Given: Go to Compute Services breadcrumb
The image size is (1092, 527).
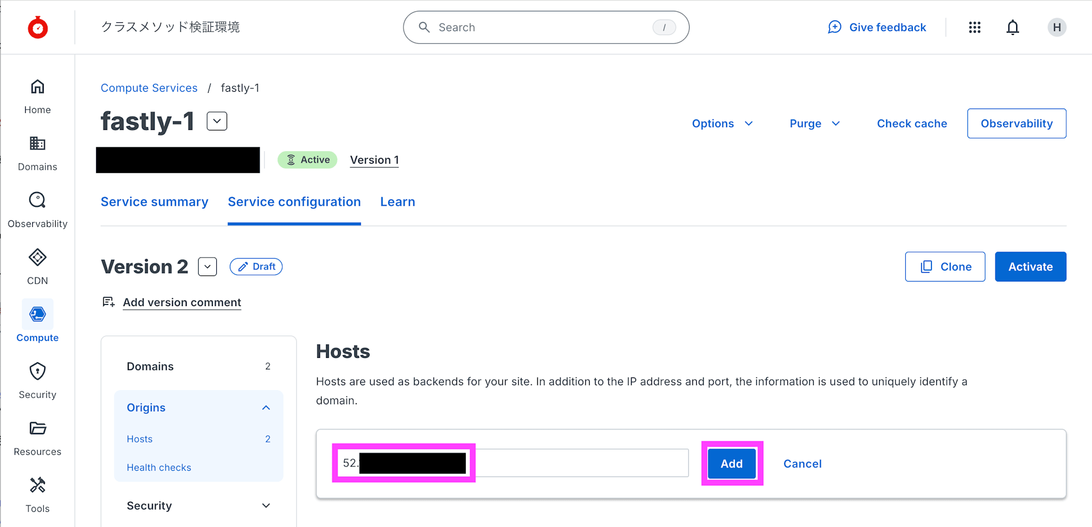Looking at the screenshot, I should click(x=149, y=88).
